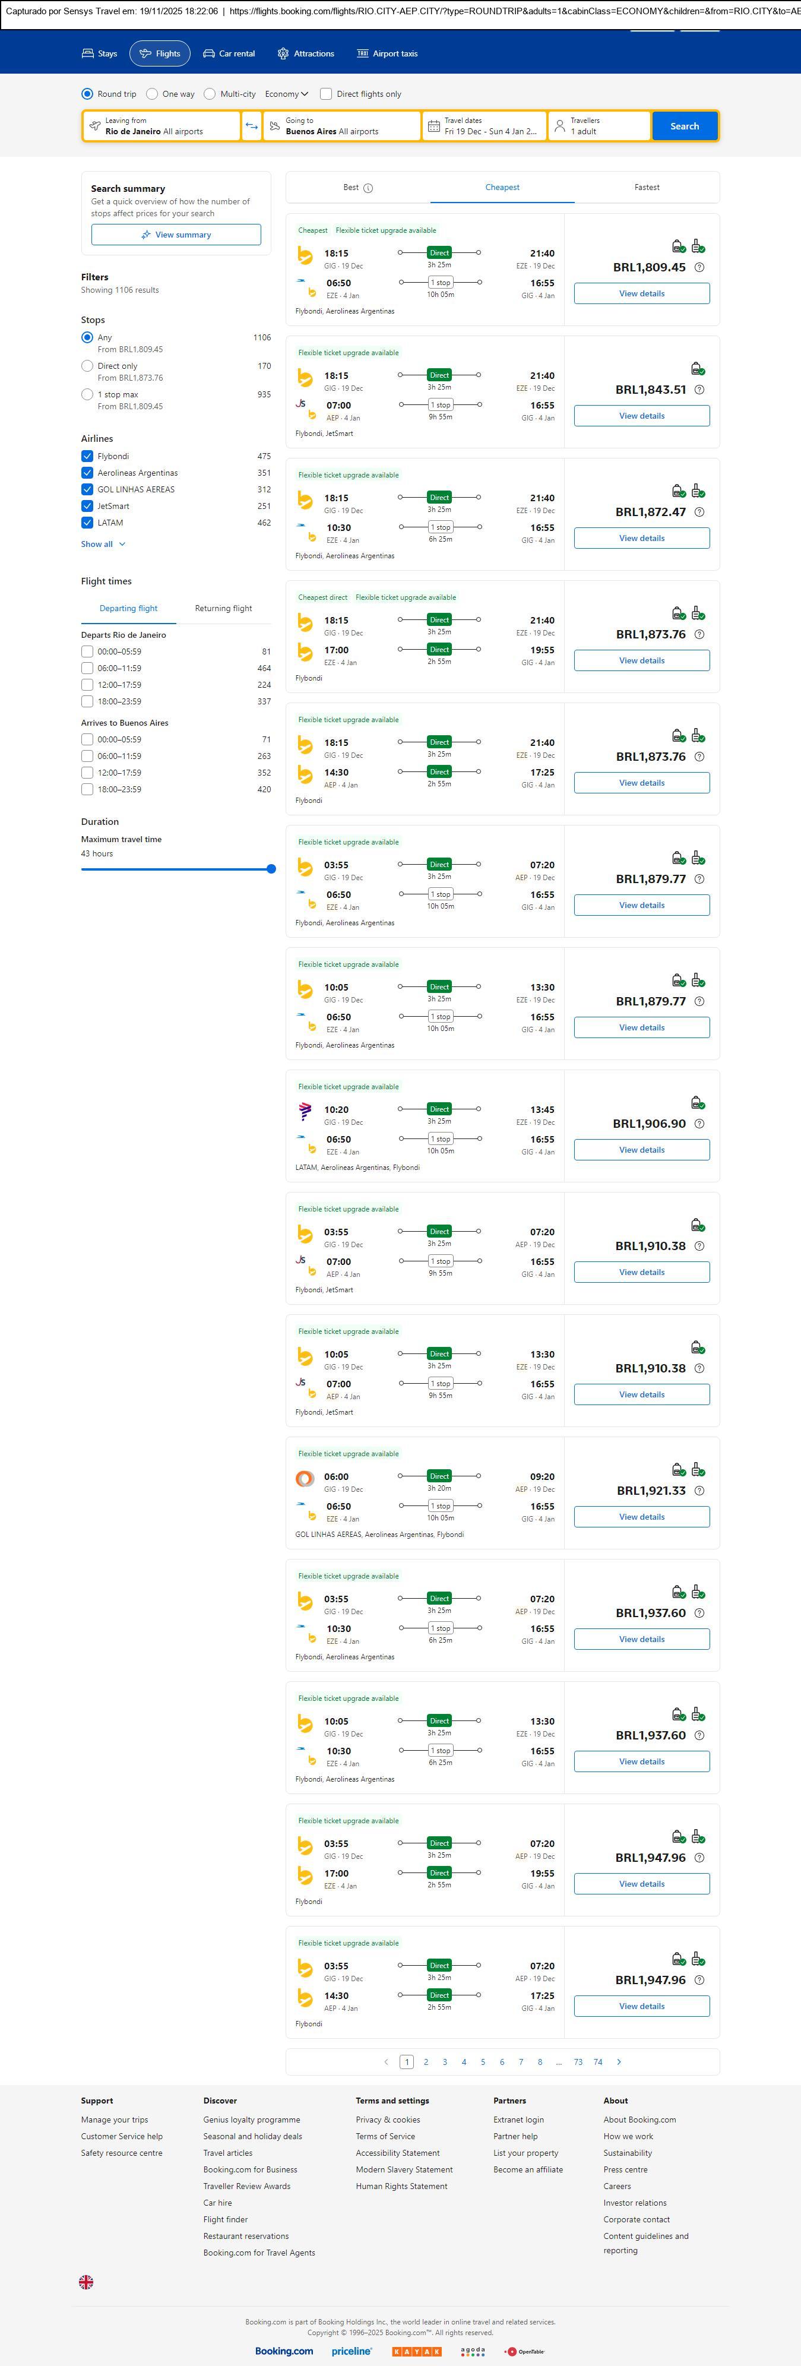Open the Economy cabin class dropdown
The width and height of the screenshot is (801, 2366).
(x=286, y=94)
